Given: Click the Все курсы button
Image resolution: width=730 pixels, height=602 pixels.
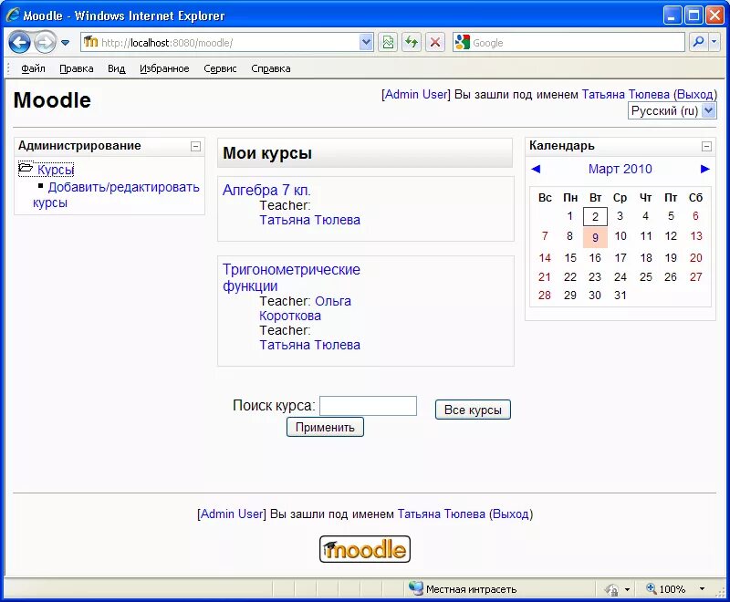Looking at the screenshot, I should click(473, 410).
